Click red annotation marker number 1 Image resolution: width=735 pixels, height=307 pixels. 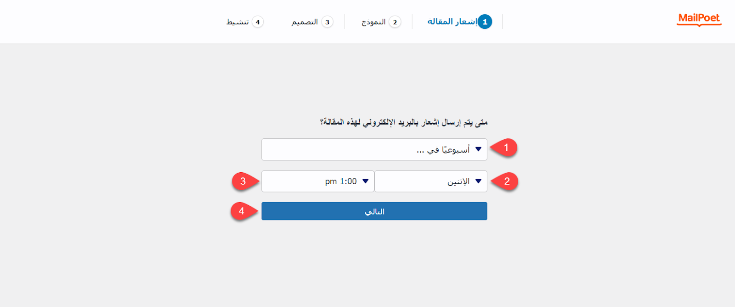pos(506,148)
